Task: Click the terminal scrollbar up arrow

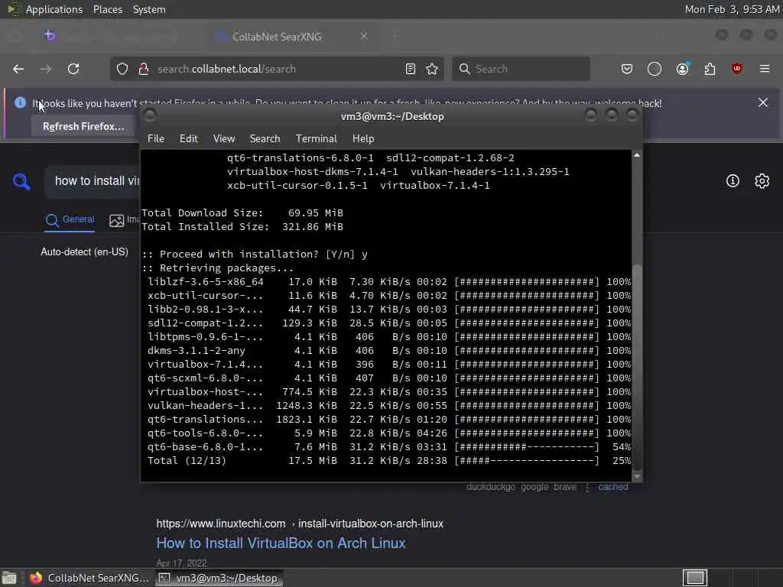Action: click(x=637, y=155)
